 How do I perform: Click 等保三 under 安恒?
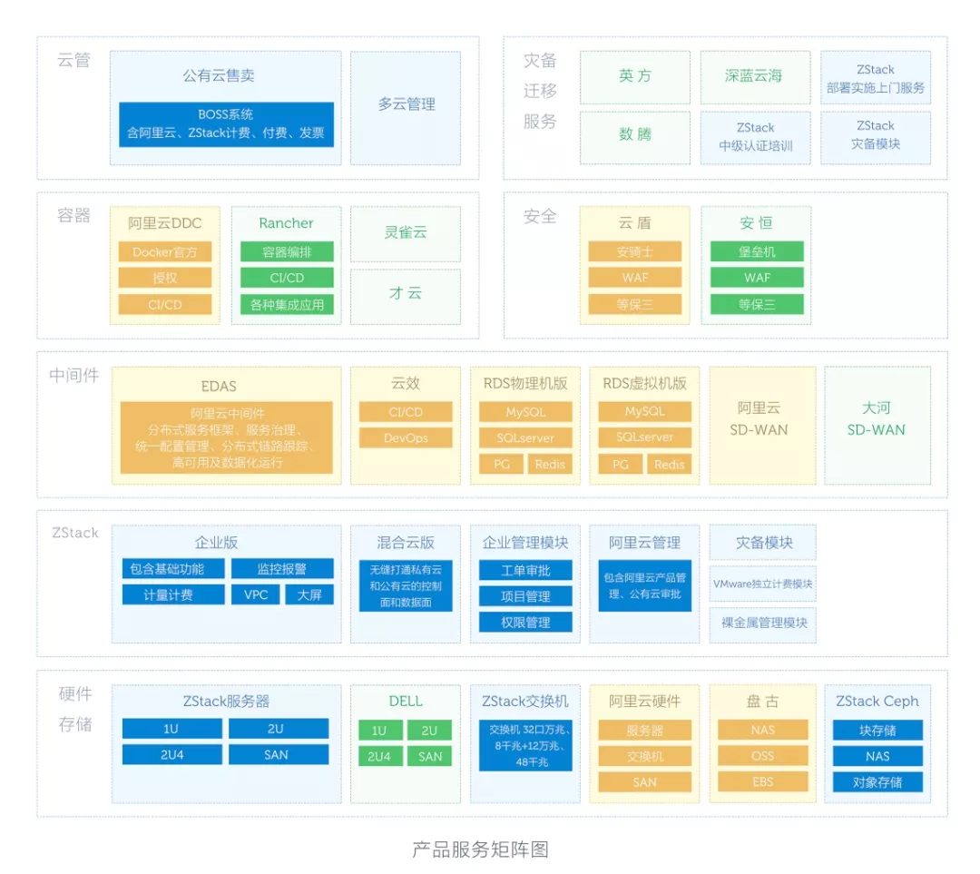(757, 304)
